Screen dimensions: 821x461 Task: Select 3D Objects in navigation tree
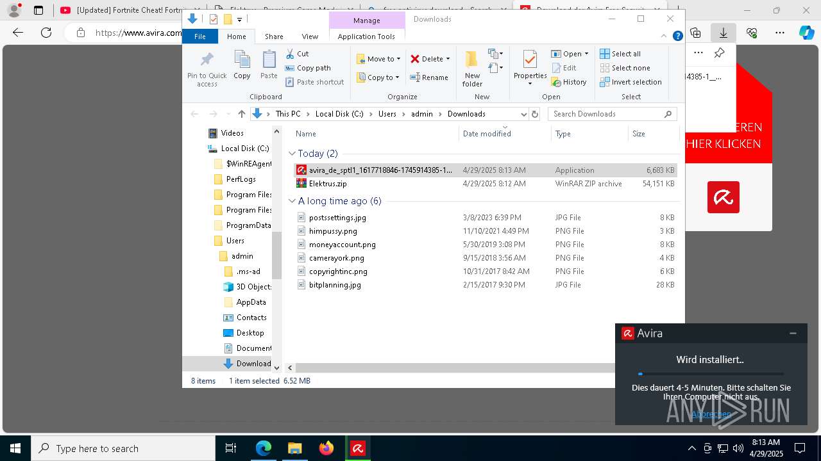point(254,287)
